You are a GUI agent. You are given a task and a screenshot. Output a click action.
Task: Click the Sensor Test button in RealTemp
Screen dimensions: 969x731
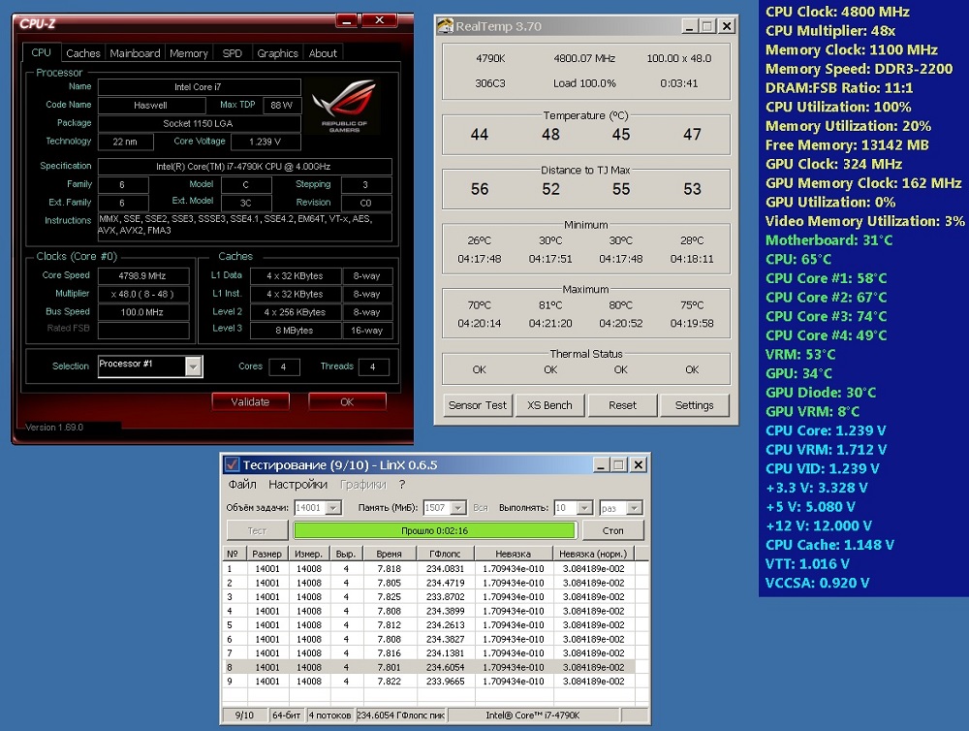pos(477,405)
